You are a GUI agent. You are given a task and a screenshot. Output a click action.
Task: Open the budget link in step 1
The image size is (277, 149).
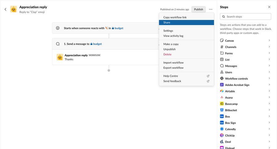[96, 44]
